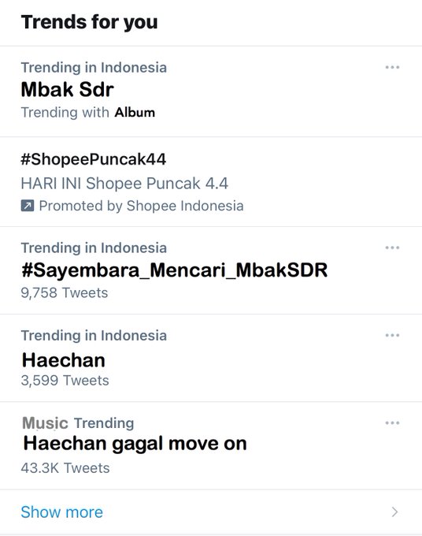Open more options for Haechan gagal move on
The image size is (422, 536).
click(x=392, y=423)
